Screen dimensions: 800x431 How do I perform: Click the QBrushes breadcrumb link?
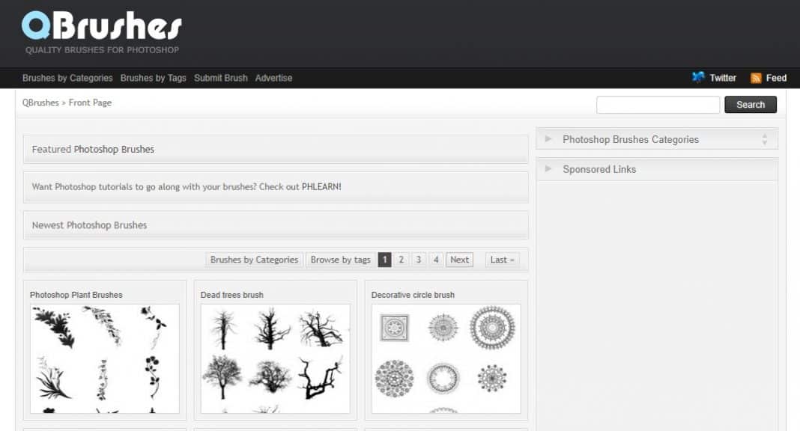coord(40,103)
